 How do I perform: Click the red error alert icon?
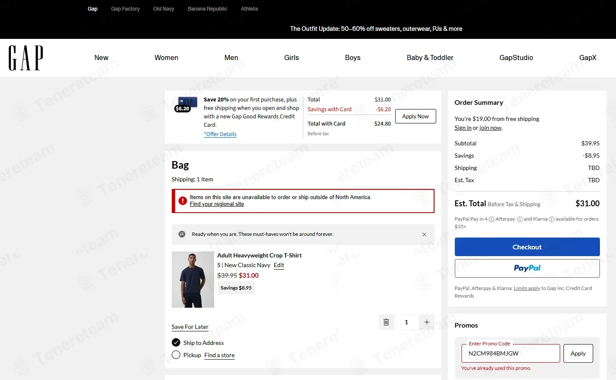click(x=183, y=201)
